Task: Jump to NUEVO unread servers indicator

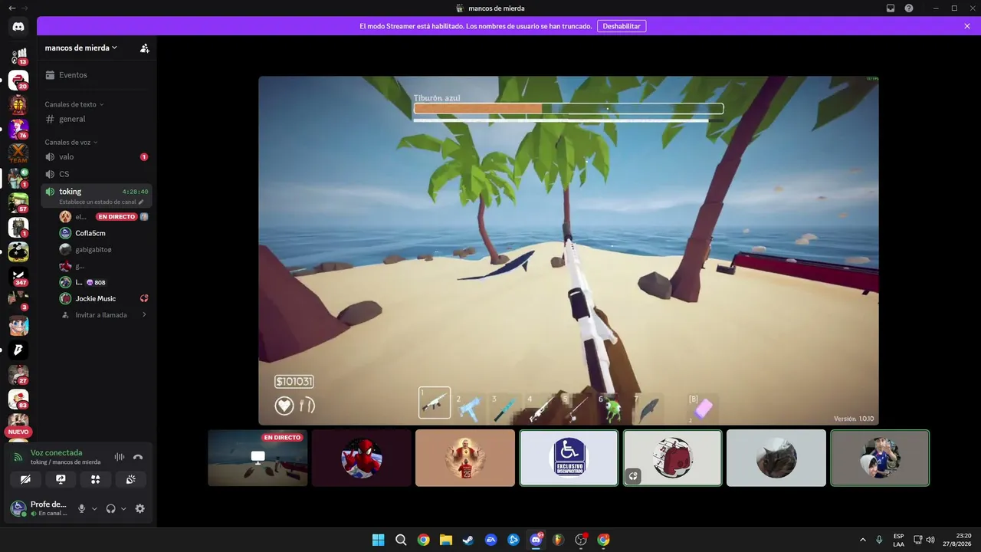Action: point(18,432)
